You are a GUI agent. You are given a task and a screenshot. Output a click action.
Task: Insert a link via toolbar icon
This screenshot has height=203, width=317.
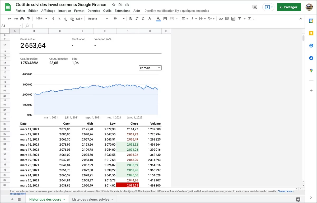pyautogui.click(x=221, y=19)
